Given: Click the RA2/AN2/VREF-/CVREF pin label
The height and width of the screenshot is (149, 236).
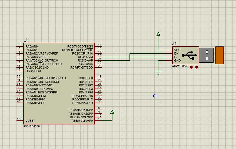Looking at the screenshot, I should click(42, 53).
